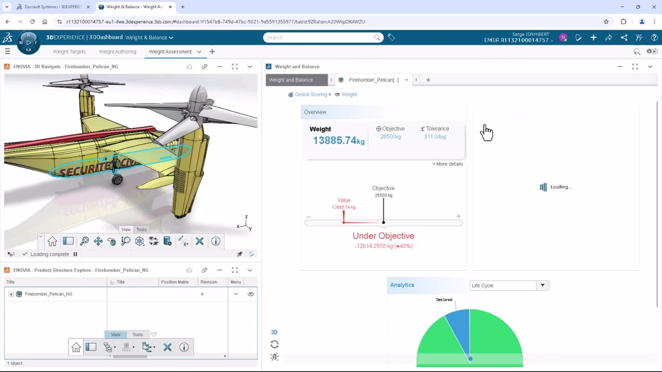Screen dimensions: 662x372
Task: Click the 3D Navigate play arrow button
Action: 252,254
